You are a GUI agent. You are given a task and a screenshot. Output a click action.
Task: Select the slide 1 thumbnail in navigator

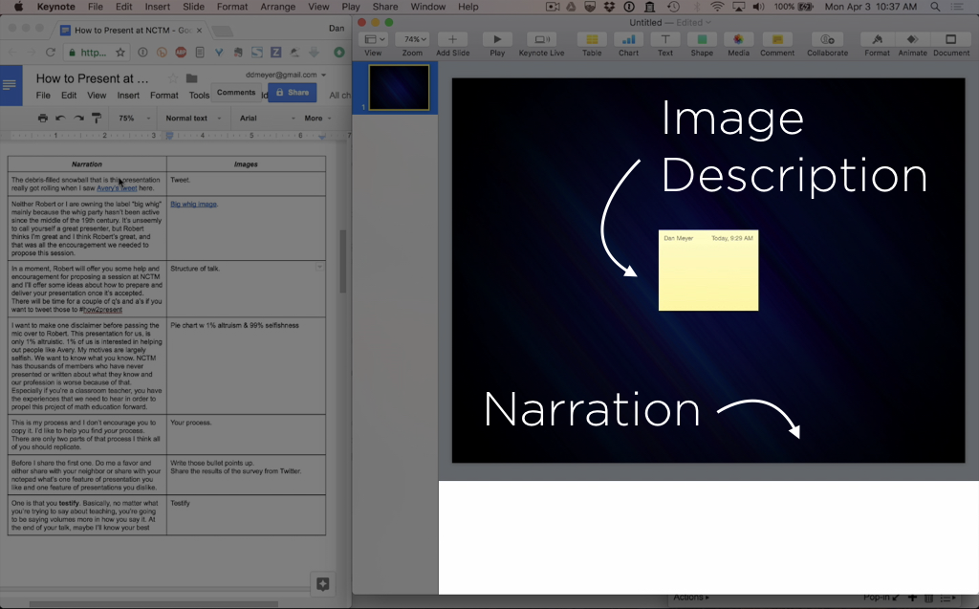[399, 88]
